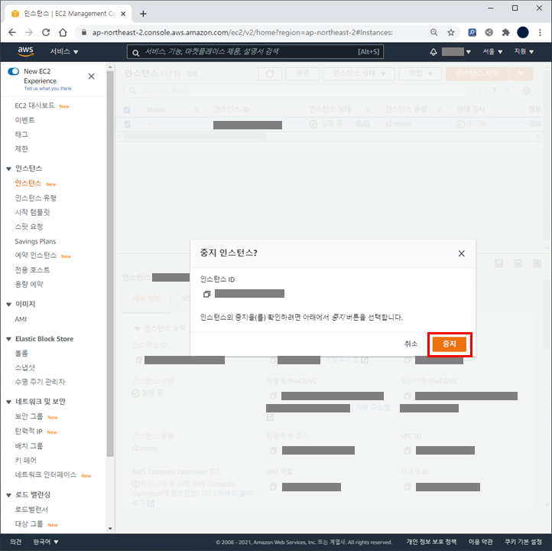
Task: Open 의견 feedback in the footer
Action: point(16,542)
